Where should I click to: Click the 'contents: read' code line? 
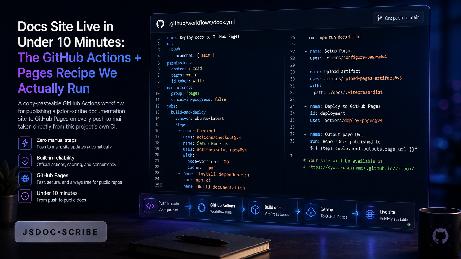click(186, 69)
